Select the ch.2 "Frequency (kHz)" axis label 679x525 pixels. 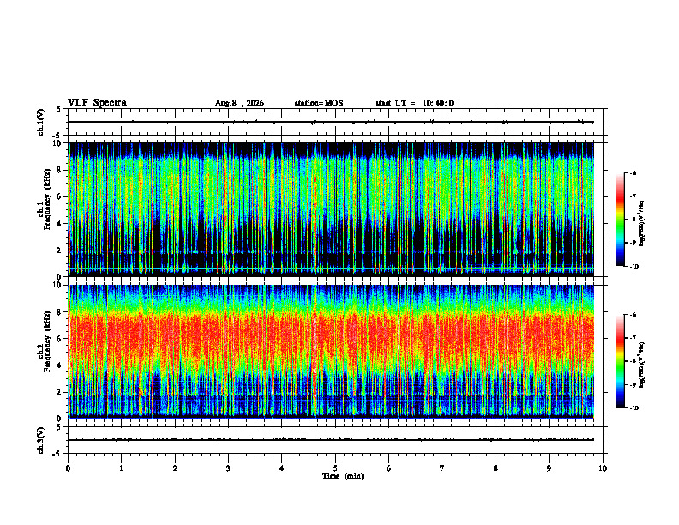(x=48, y=341)
